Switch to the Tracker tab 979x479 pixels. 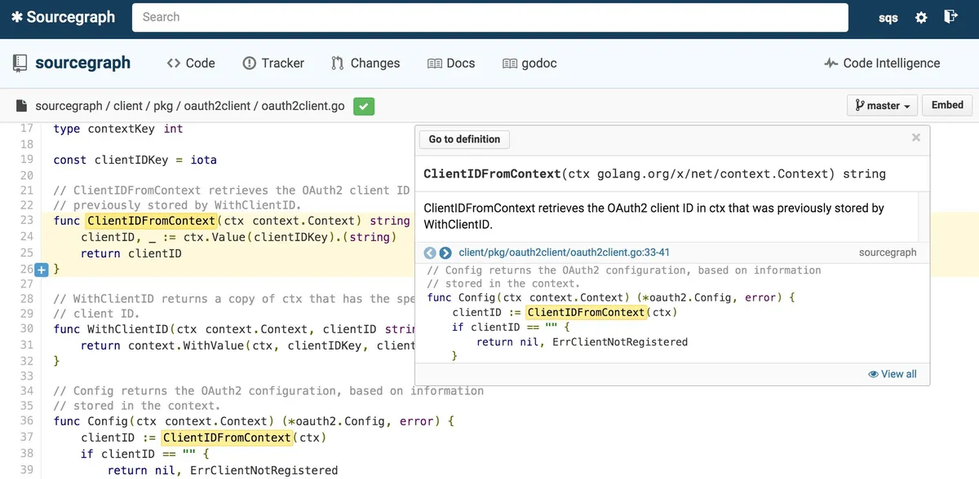click(273, 63)
